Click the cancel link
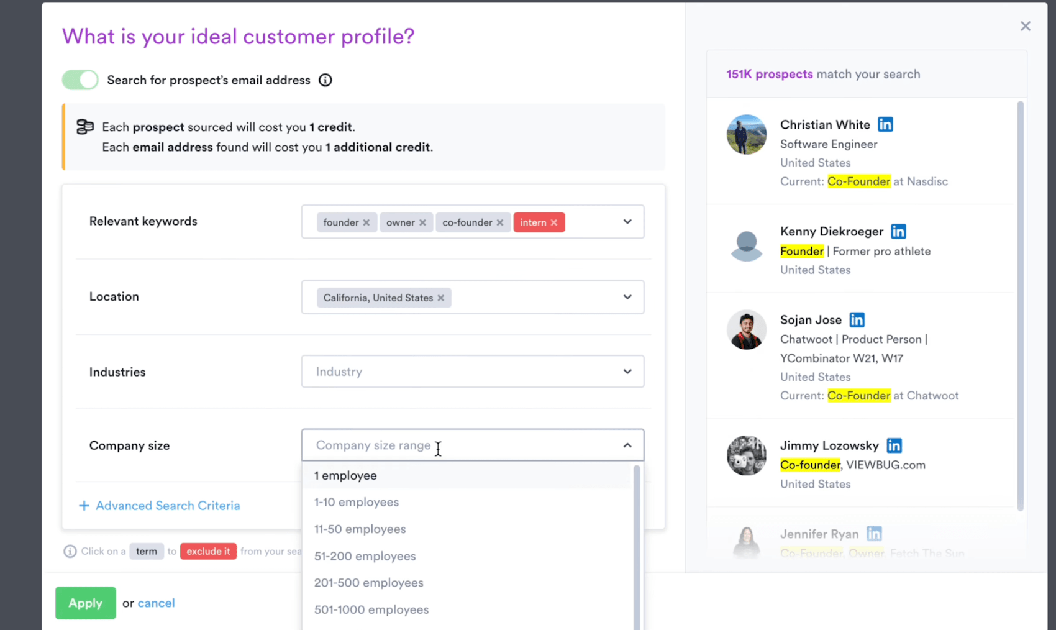This screenshot has width=1056, height=630. (x=156, y=603)
